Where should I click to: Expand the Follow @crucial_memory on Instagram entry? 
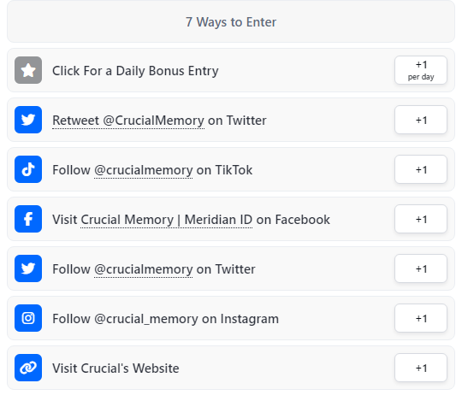(x=231, y=318)
